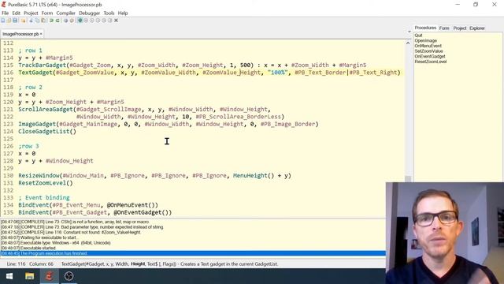504x284 pixels.
Task: Click the Redo arrow icon
Action: click(57, 21)
